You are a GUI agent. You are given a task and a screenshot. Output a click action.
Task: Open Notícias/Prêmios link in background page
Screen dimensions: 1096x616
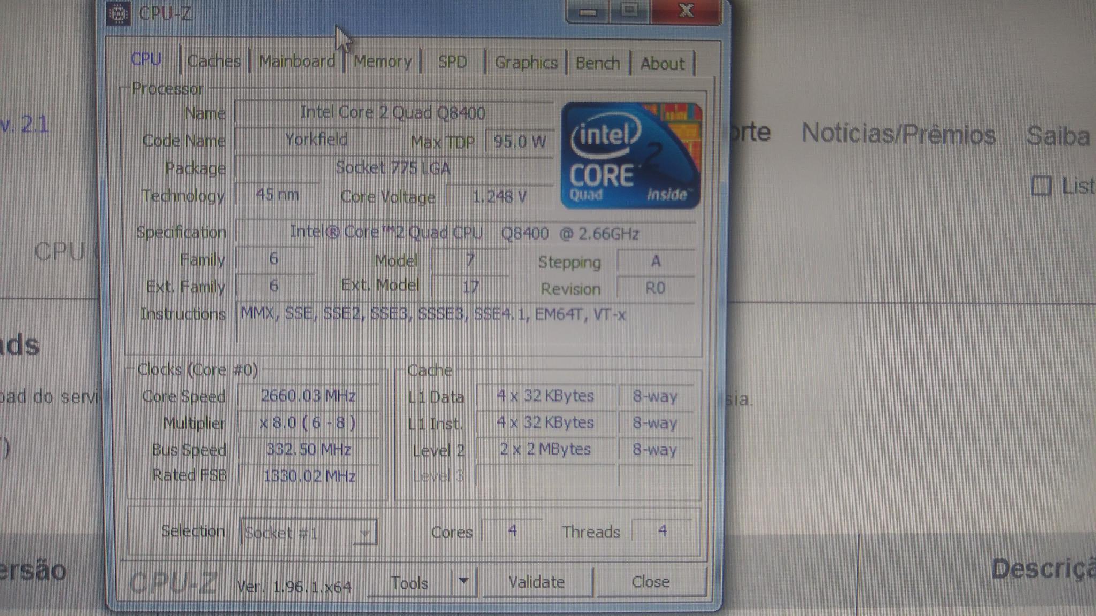pos(899,134)
